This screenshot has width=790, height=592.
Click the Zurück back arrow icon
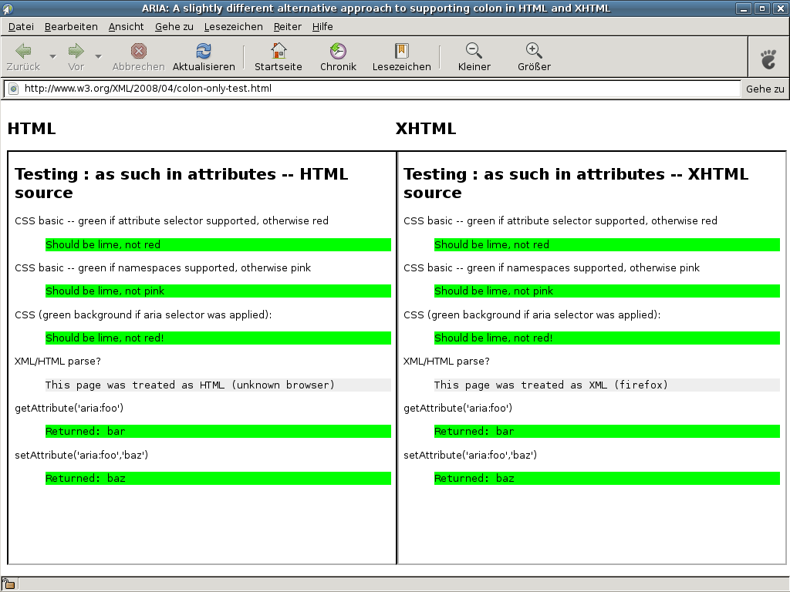pyautogui.click(x=23, y=50)
